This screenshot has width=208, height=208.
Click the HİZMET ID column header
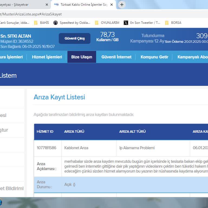coord(45,131)
